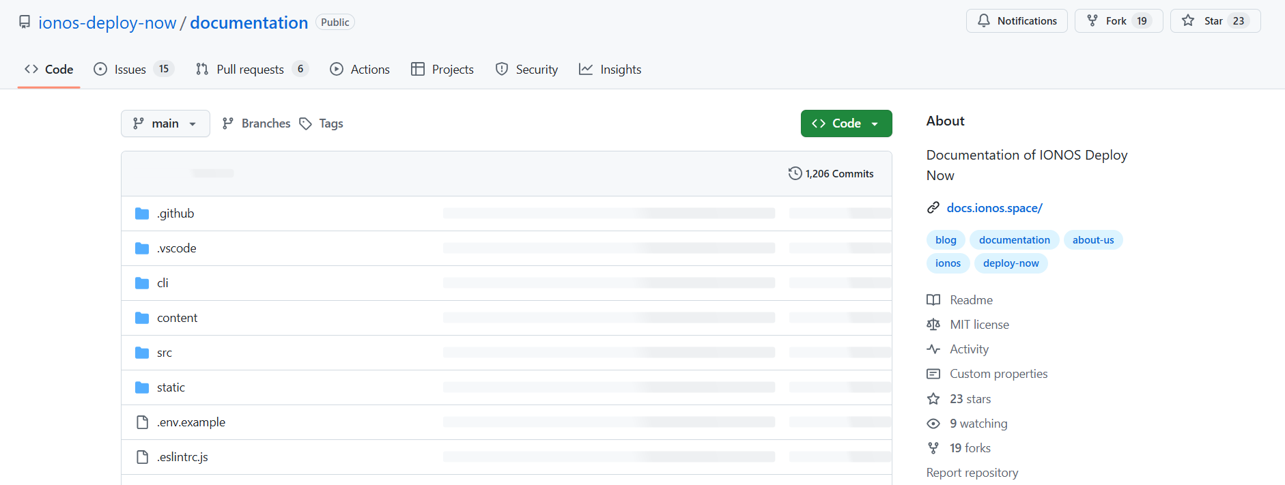View all Branches
The image size is (1285, 485).
[x=257, y=123]
